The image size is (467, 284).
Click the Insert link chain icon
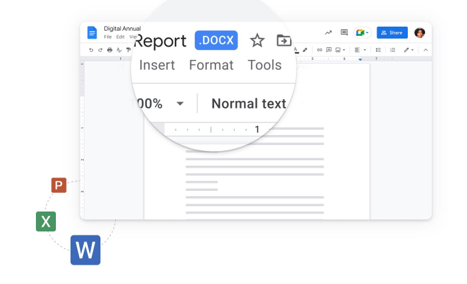(x=319, y=50)
